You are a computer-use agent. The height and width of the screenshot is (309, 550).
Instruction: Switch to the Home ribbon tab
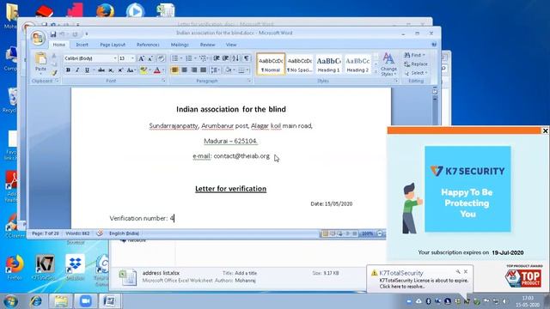[x=59, y=45]
